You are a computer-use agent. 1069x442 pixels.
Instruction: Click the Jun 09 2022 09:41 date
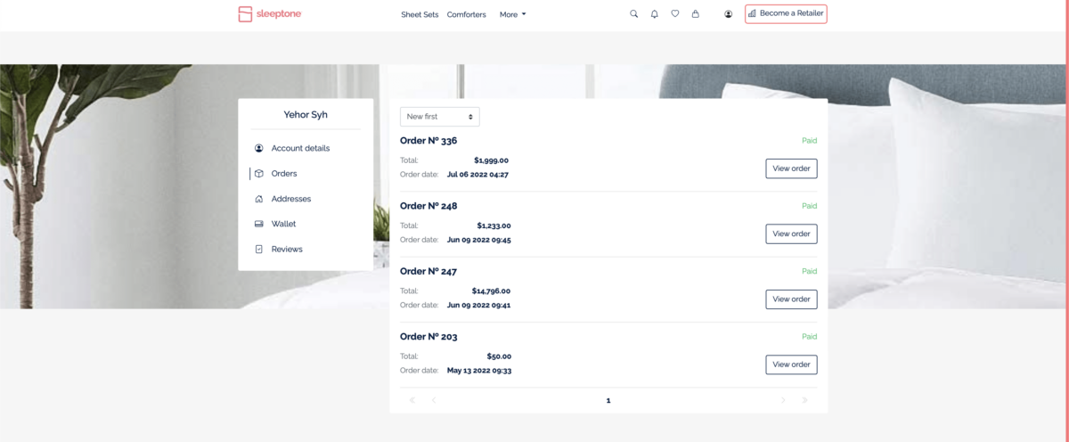479,305
